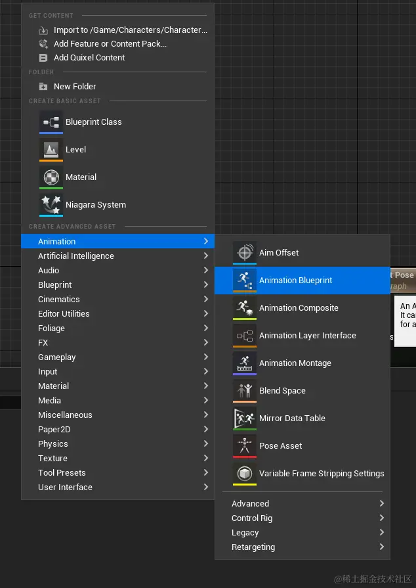
Task: Click the Blend Space icon
Action: coord(245,391)
